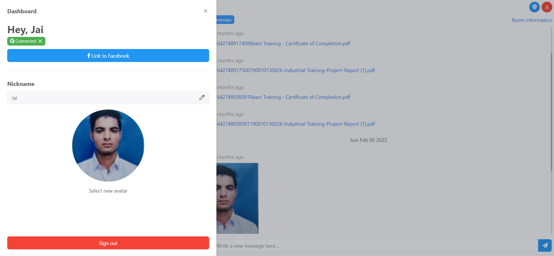The width and height of the screenshot is (554, 256).
Task: Click the partially hidden blue message button
Action: [x=225, y=20]
